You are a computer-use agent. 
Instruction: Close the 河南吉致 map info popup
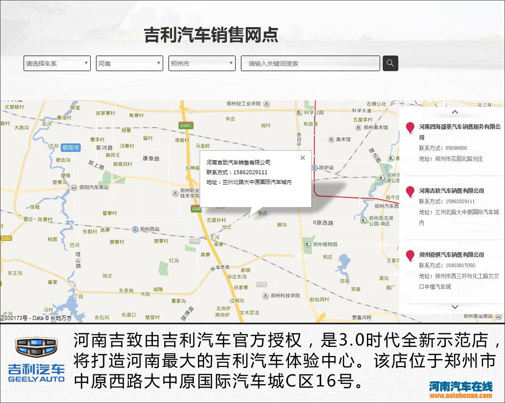[x=302, y=157]
